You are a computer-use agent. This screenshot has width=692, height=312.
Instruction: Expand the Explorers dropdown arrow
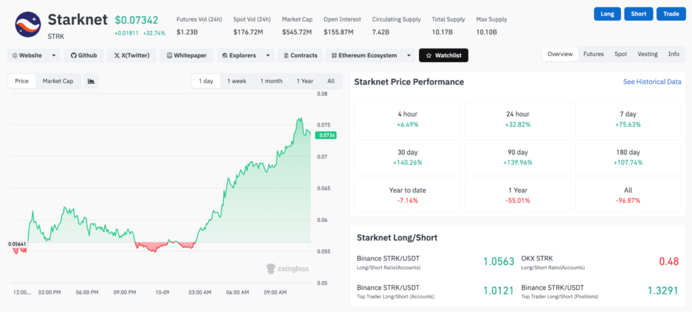point(268,55)
